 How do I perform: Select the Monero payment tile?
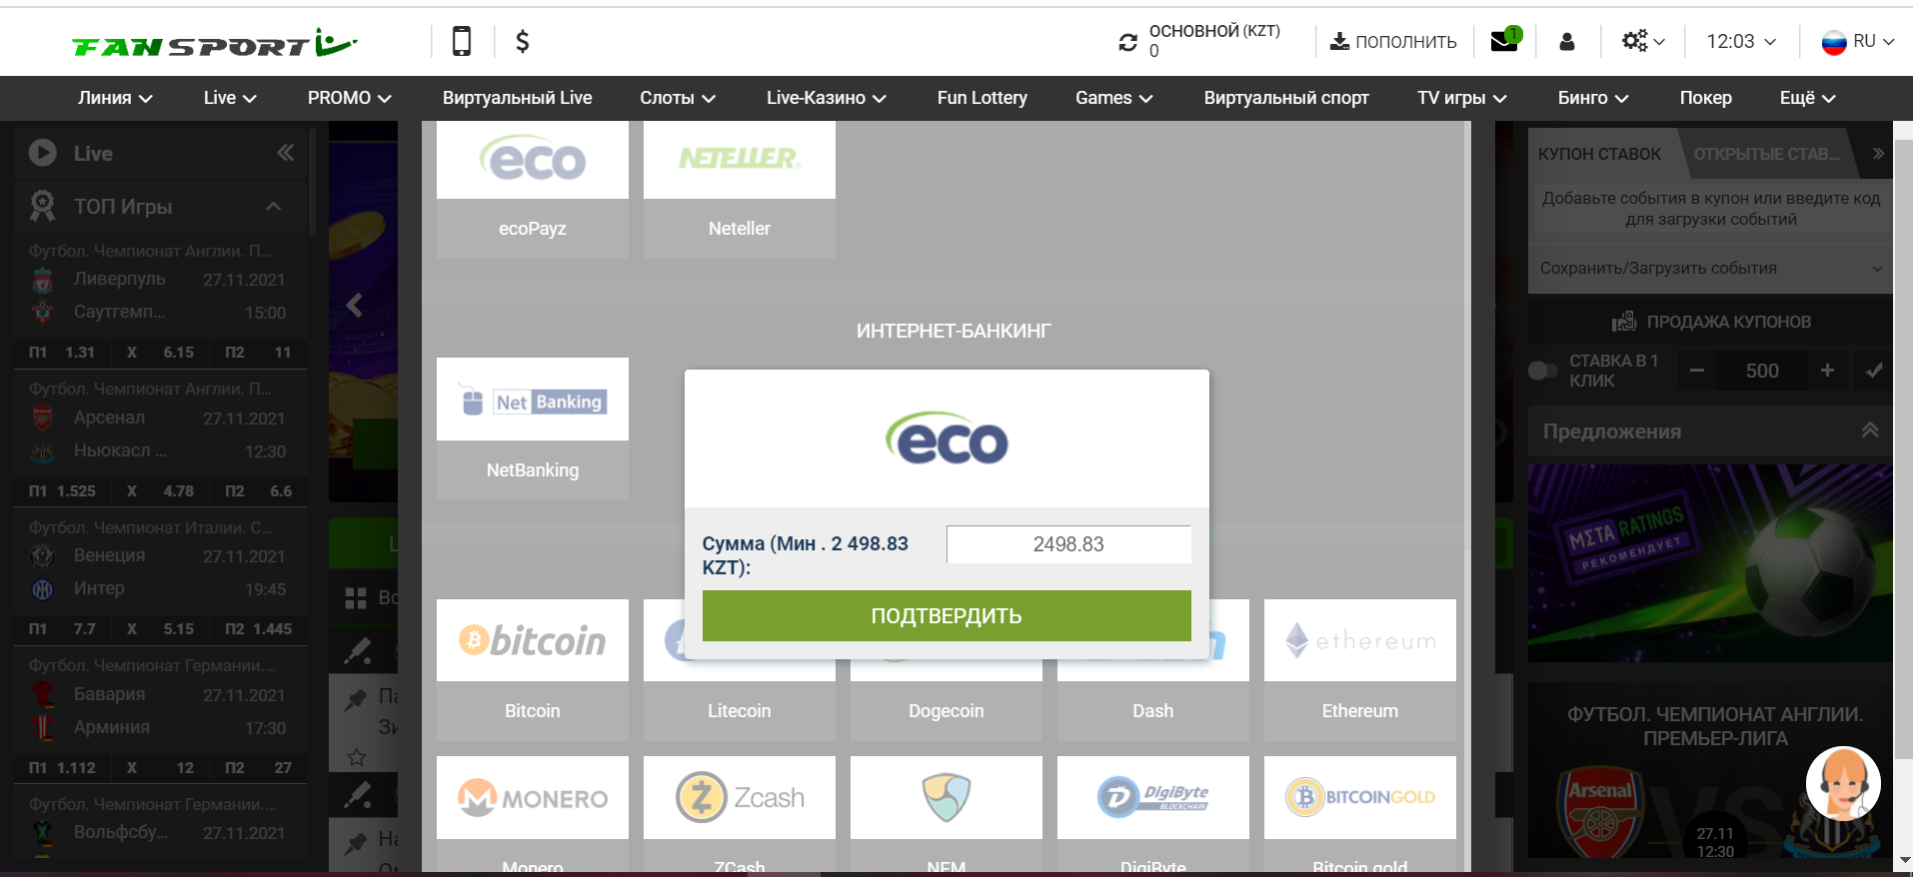tap(533, 814)
